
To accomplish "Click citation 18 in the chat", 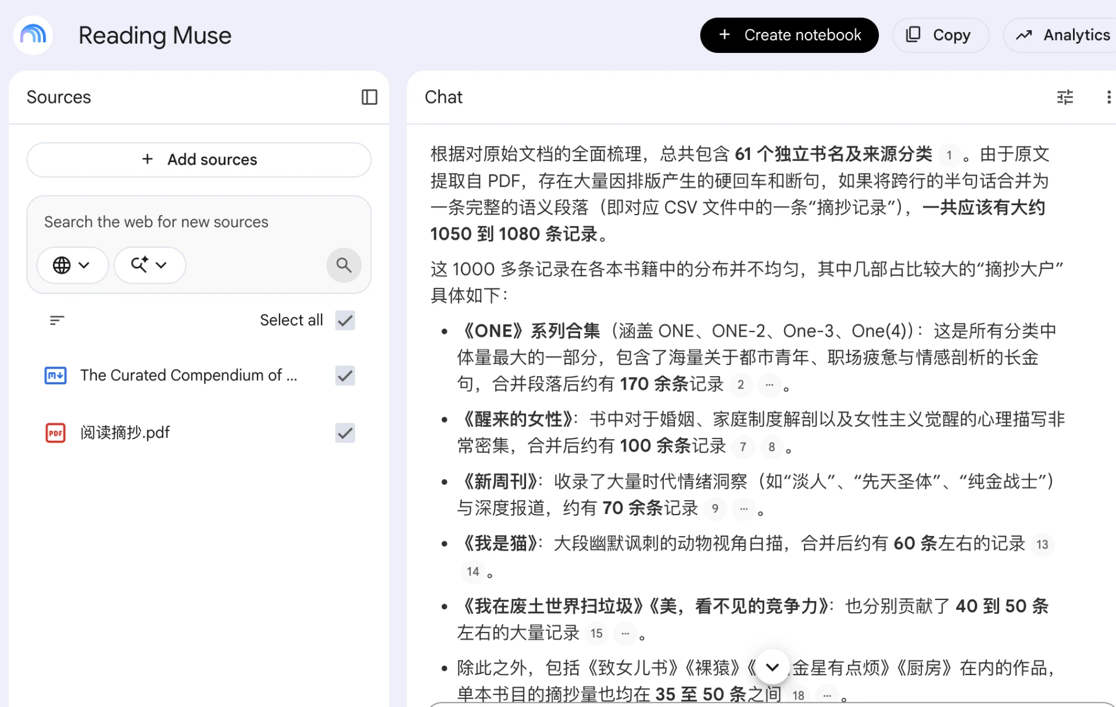I will point(798,695).
